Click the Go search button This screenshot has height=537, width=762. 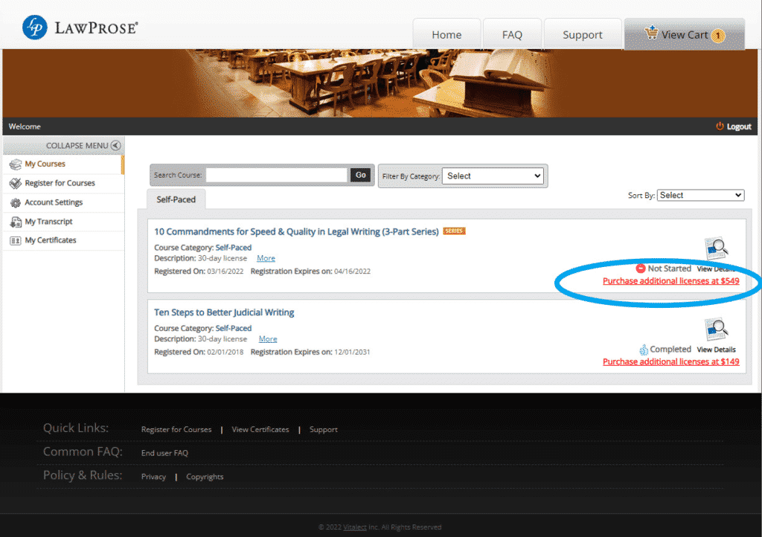(x=361, y=176)
